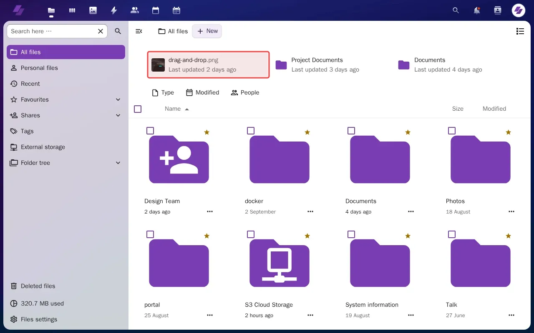534x333 pixels.
Task: Select the docker folder checkbox
Action: click(251, 130)
